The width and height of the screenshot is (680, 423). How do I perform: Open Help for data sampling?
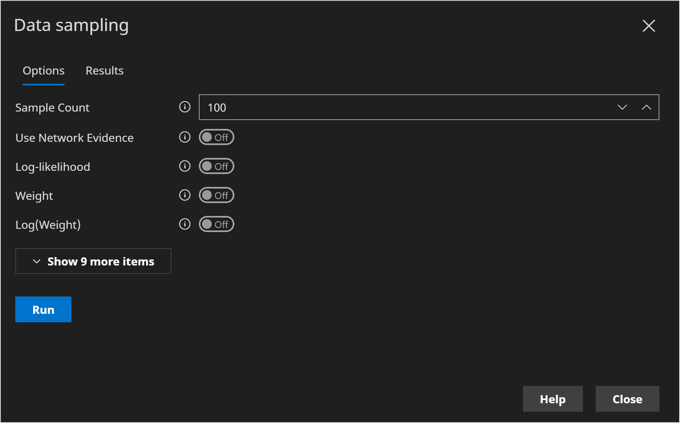[553, 399]
